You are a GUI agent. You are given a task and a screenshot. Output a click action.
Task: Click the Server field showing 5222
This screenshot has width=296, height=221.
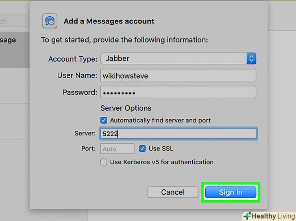click(x=178, y=133)
